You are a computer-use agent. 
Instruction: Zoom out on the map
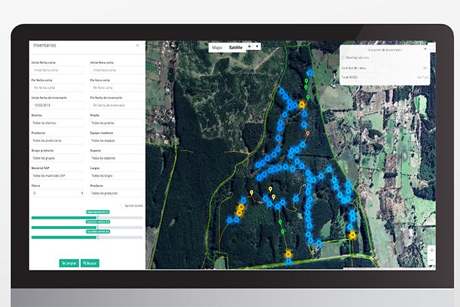(431, 260)
